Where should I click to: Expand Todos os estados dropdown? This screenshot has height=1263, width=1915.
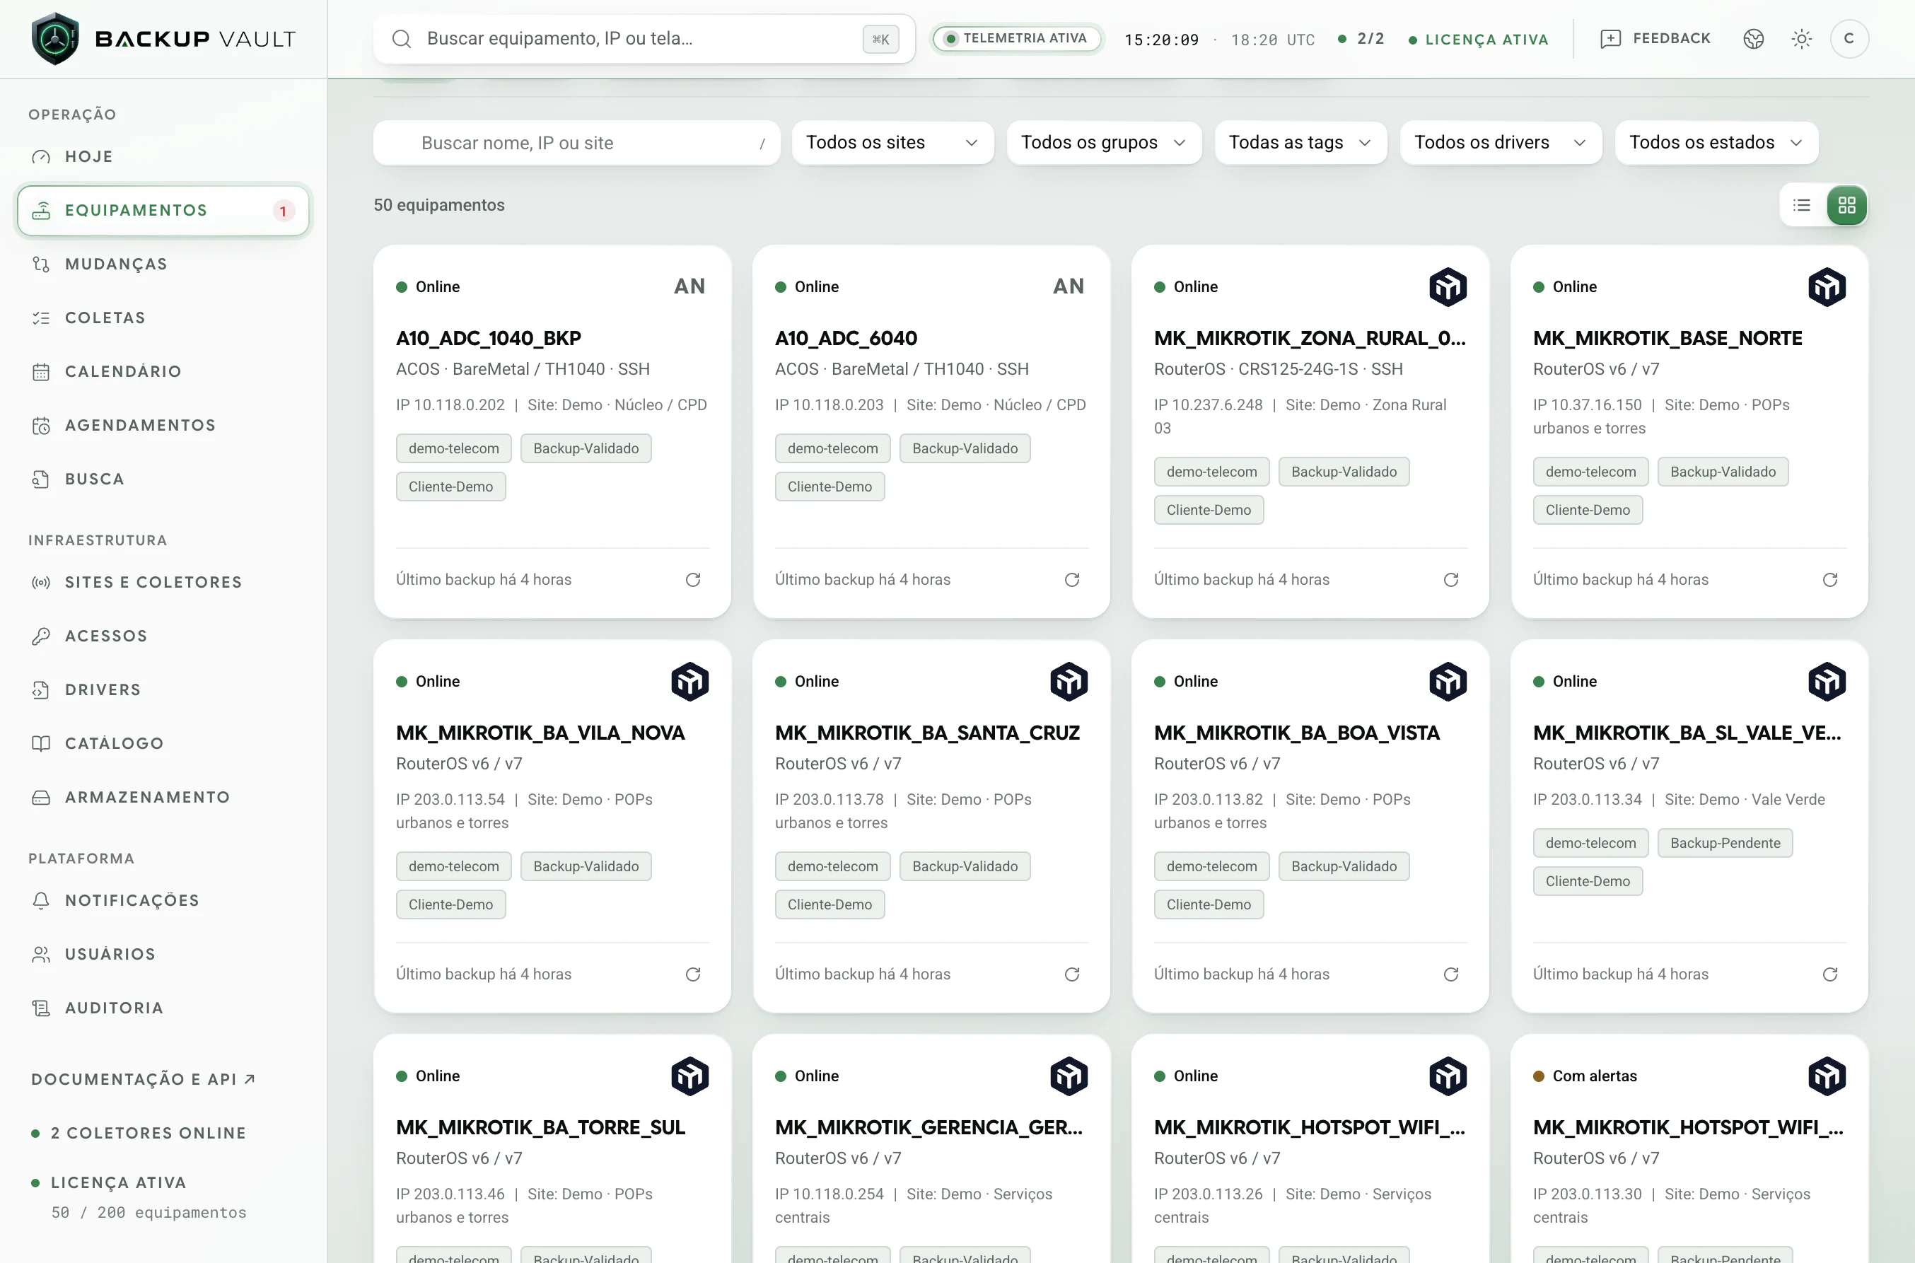1716,143
